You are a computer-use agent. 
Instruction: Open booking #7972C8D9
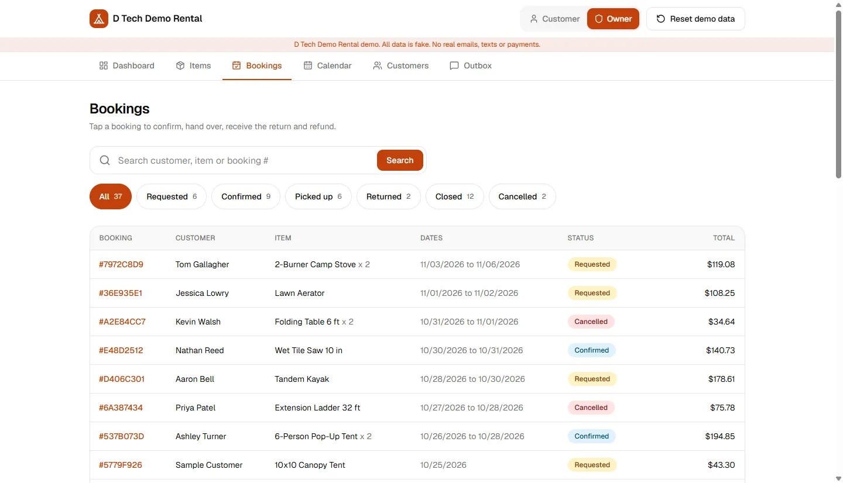pyautogui.click(x=121, y=264)
